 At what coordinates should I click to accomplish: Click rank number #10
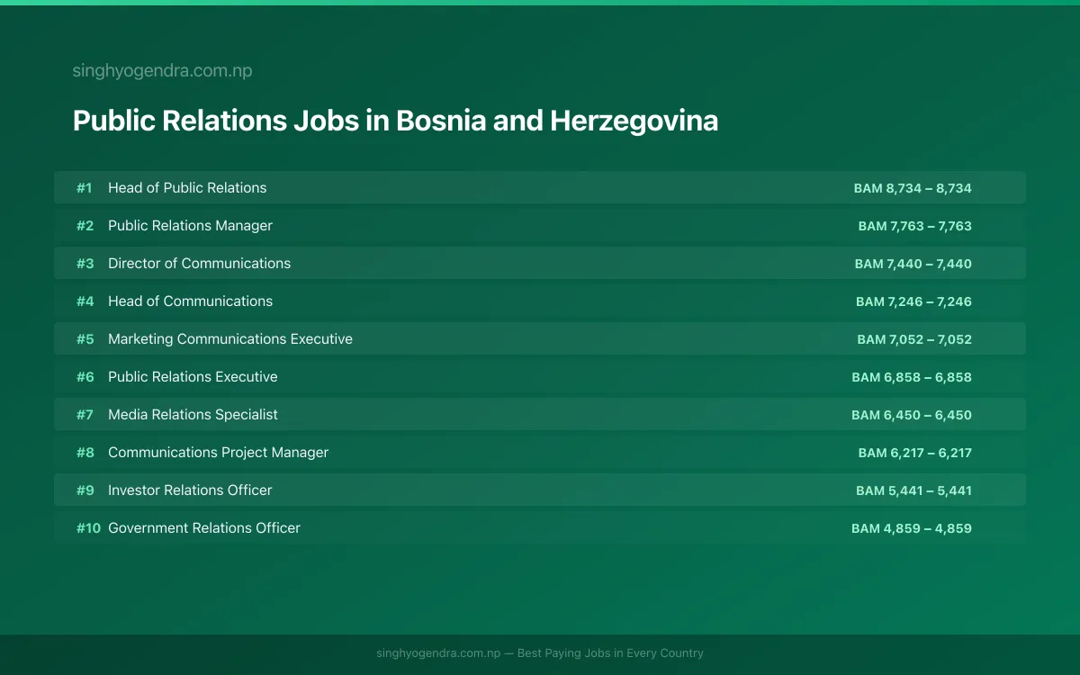(x=88, y=528)
